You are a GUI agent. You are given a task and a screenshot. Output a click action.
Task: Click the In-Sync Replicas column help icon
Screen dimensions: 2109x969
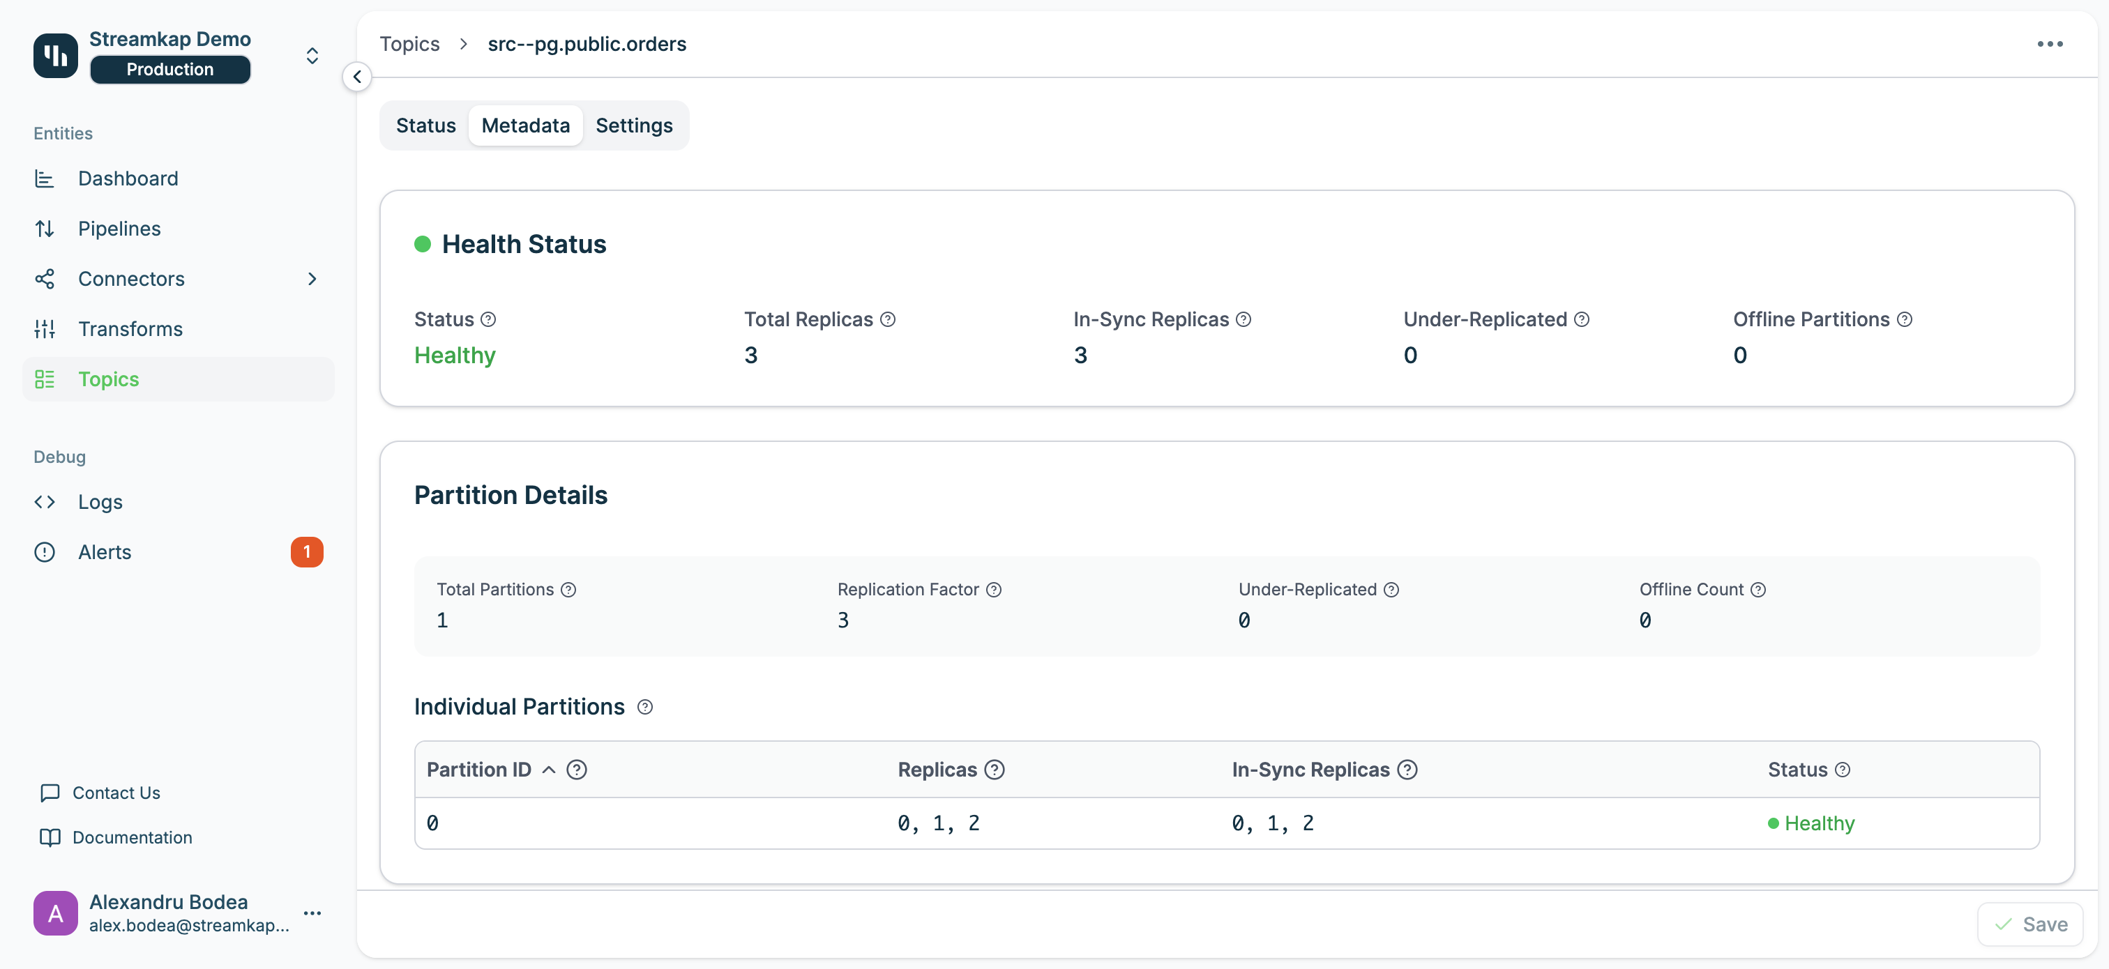[x=1407, y=770]
